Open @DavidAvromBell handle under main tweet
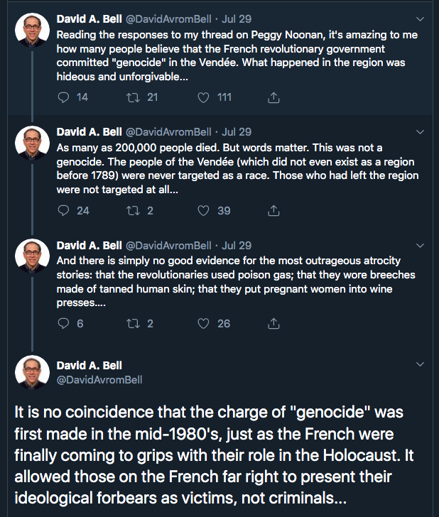The width and height of the screenshot is (439, 517). pos(99,380)
